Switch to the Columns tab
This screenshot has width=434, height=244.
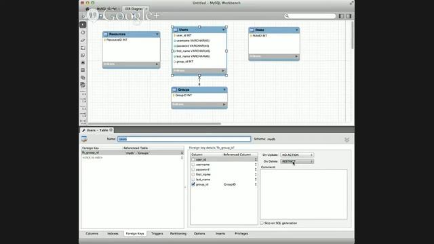tap(92, 234)
